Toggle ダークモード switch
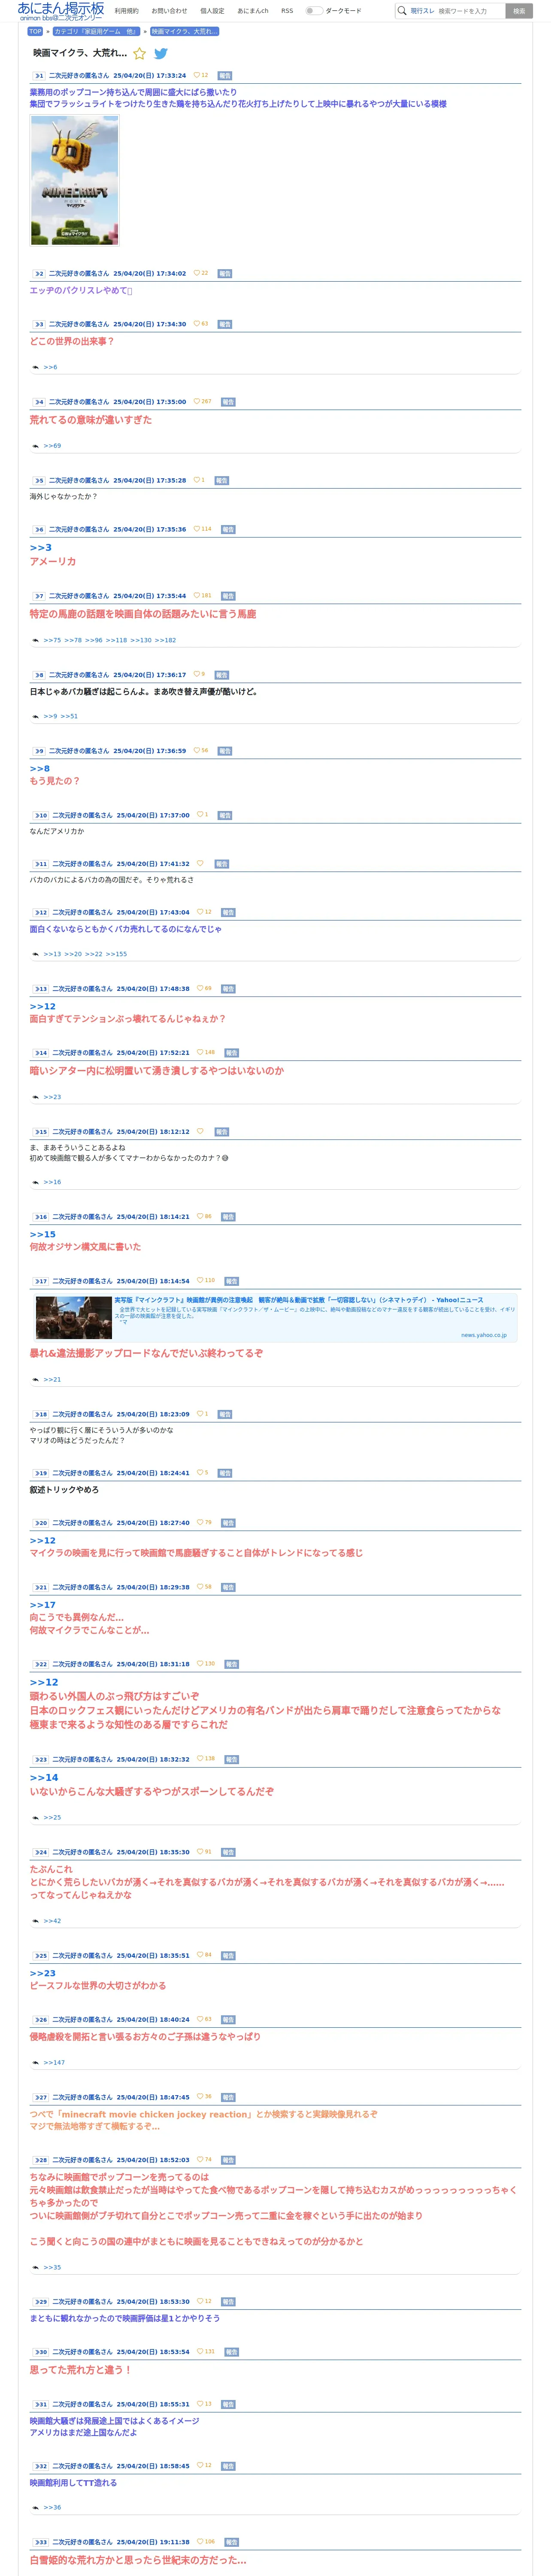Screen dimensions: 551x2576 click(314, 11)
